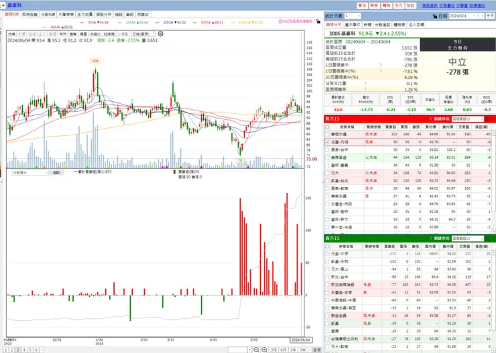Viewport: 496px width, 353px height.
Task: Click the question mark beside 佔股本比重
Action: click(365, 84)
